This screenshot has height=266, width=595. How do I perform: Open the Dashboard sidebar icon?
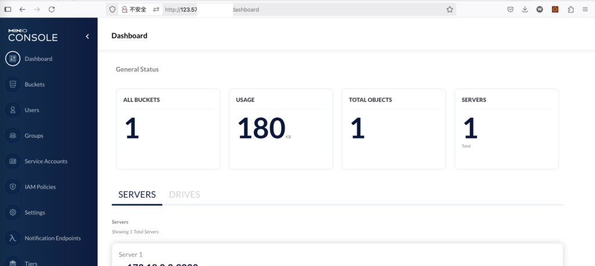(x=13, y=59)
